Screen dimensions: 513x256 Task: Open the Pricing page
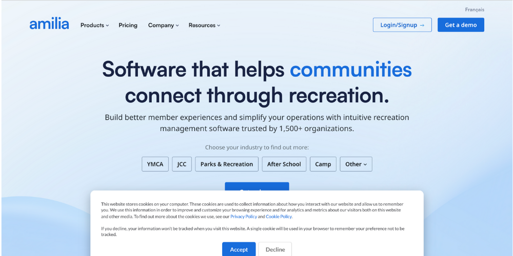click(x=128, y=25)
